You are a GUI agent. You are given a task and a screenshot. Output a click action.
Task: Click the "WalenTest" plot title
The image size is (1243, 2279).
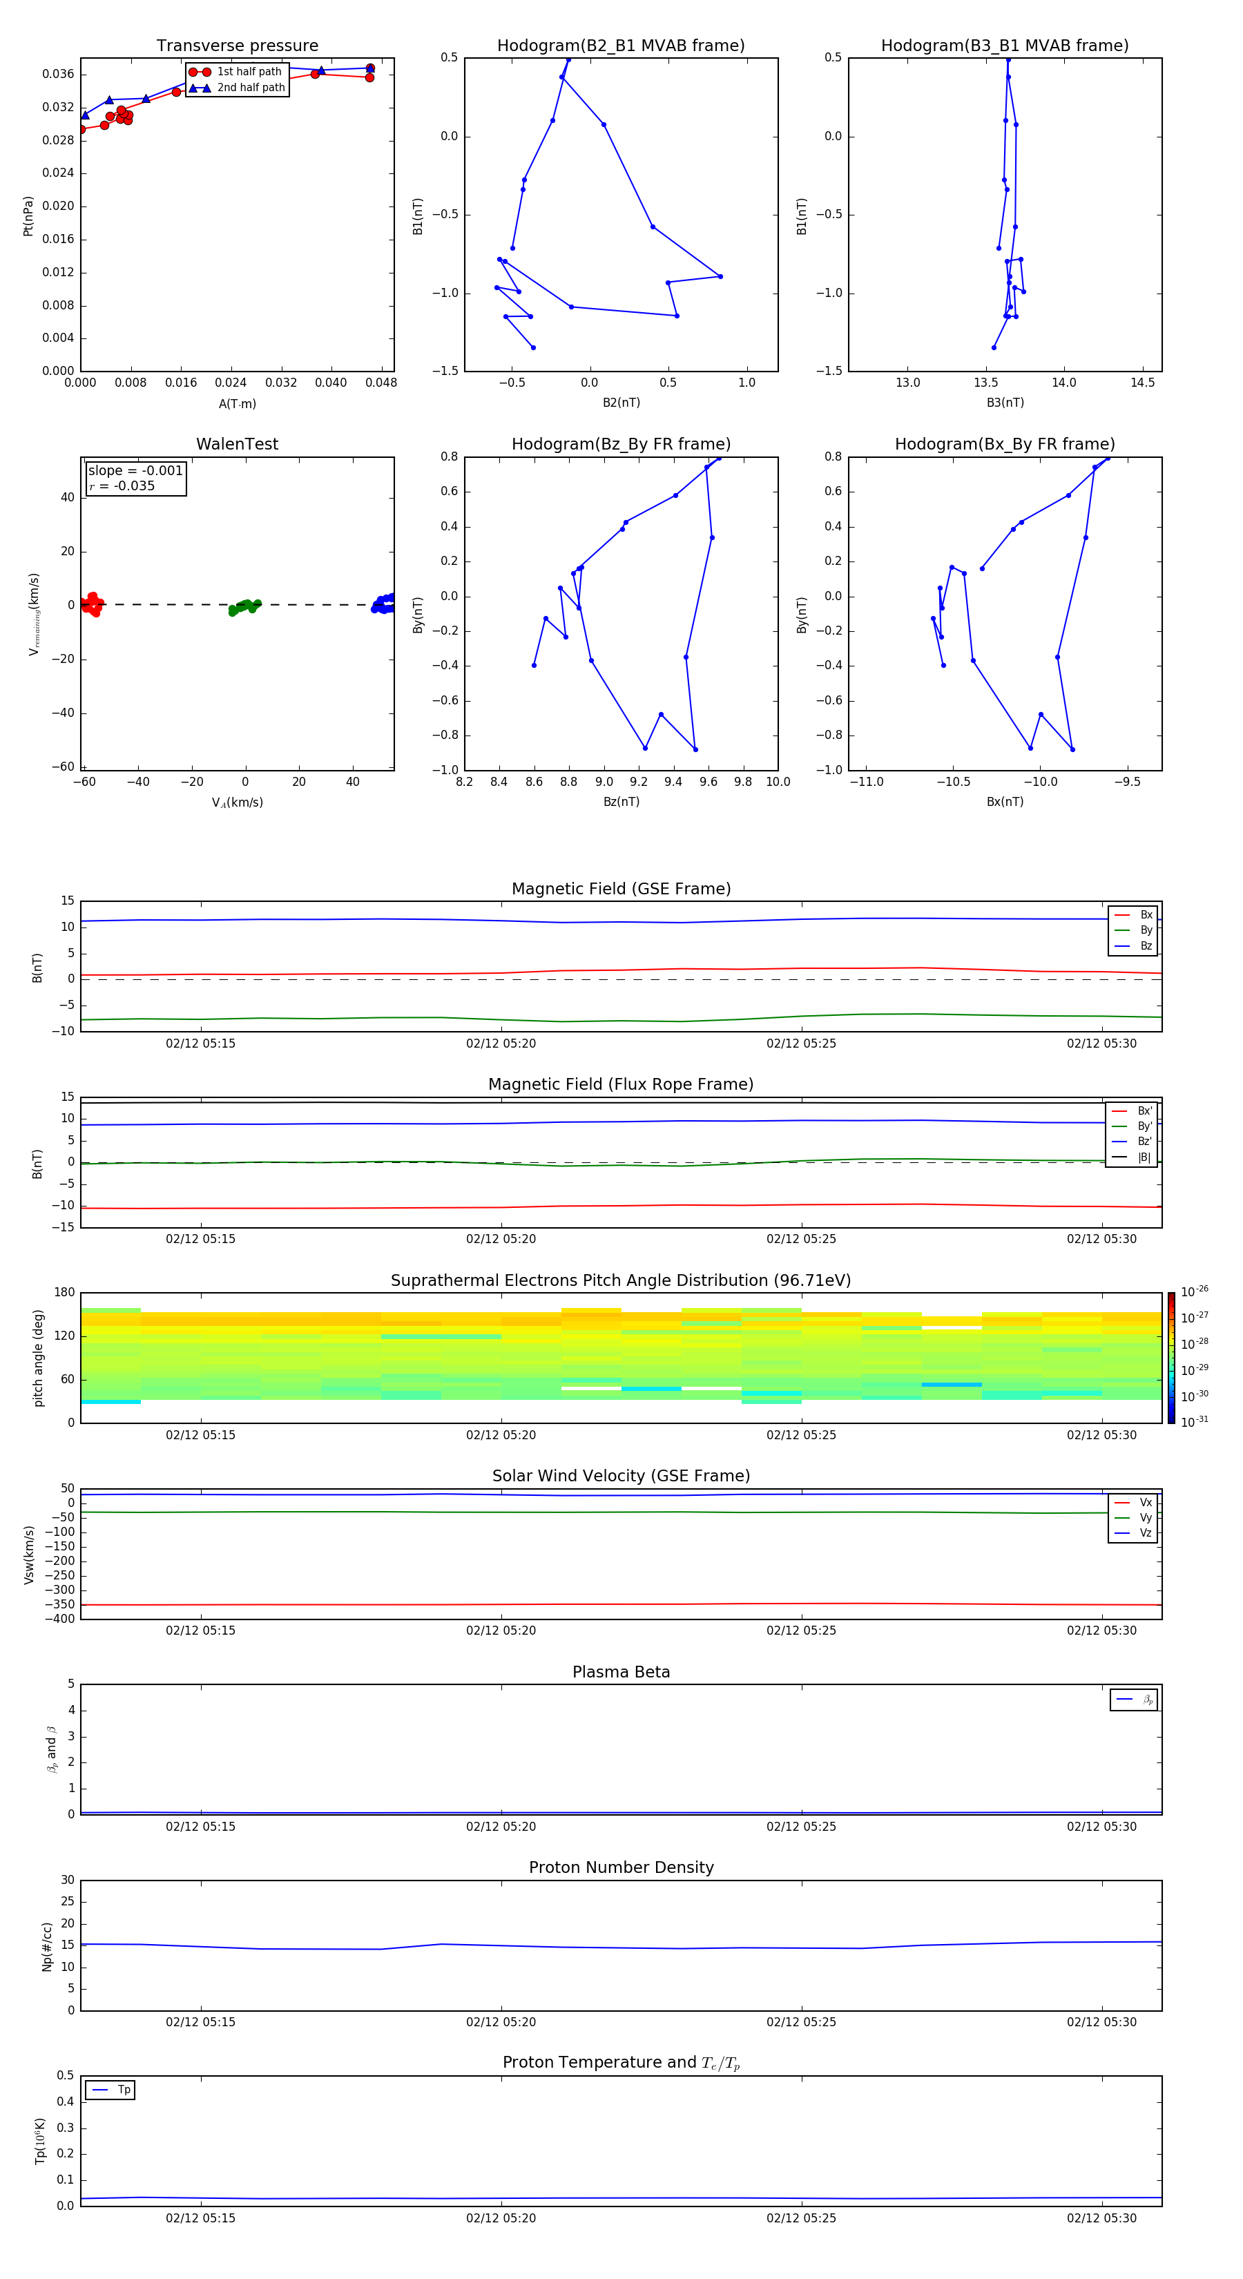(237, 444)
